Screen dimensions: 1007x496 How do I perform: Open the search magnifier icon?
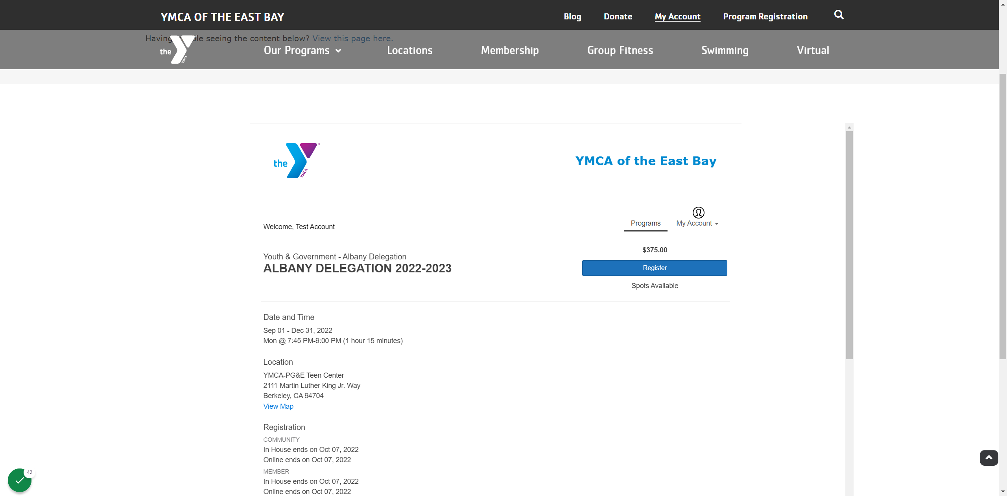(839, 15)
